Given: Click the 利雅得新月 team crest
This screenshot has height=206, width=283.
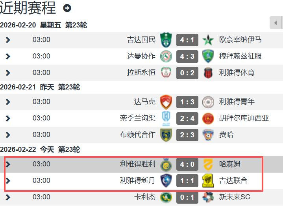Looking at the screenshot, I should 166,180.
